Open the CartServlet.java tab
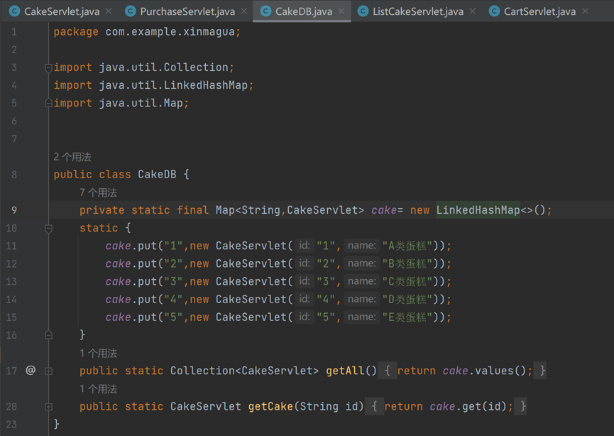Viewport: 614px width, 436px height. (539, 11)
